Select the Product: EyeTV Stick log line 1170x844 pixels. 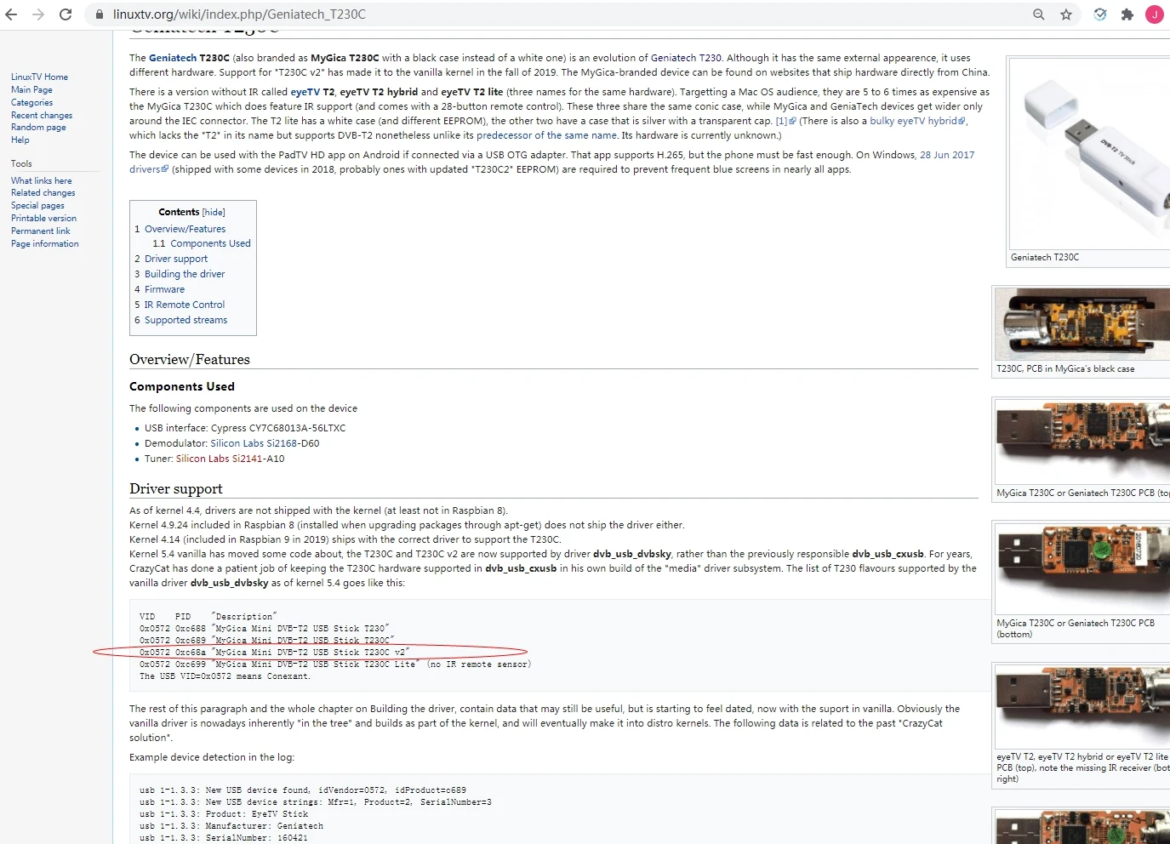click(x=224, y=814)
